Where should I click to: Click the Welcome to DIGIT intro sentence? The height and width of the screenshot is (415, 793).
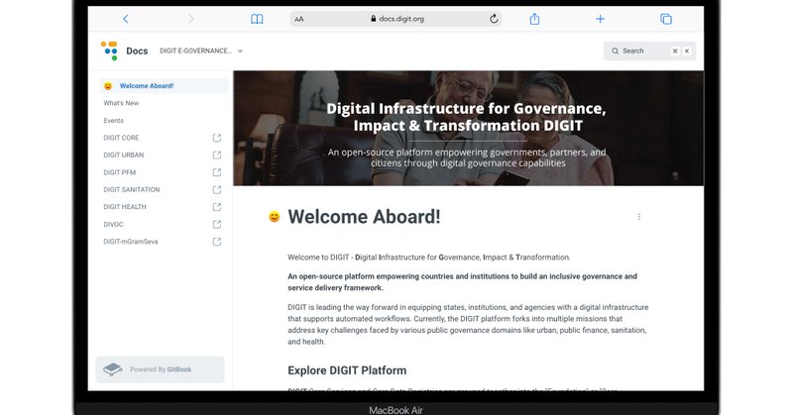coord(429,258)
